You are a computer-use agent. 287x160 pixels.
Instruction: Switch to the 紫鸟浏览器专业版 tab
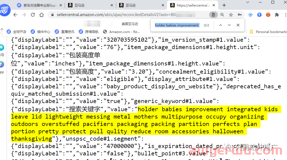coord(40,5)
